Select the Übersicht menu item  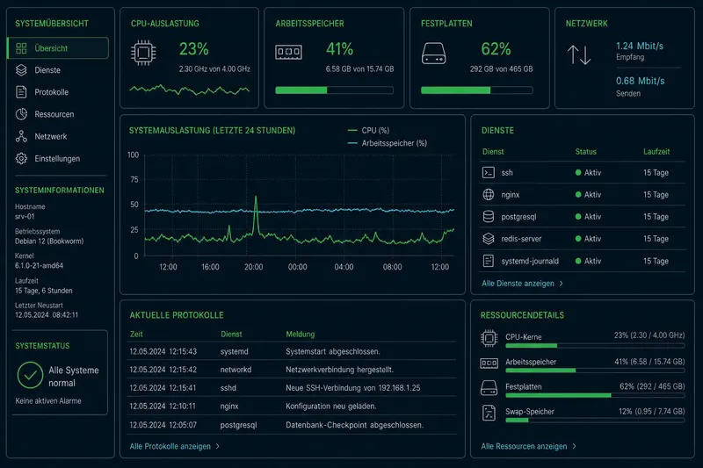(x=58, y=48)
